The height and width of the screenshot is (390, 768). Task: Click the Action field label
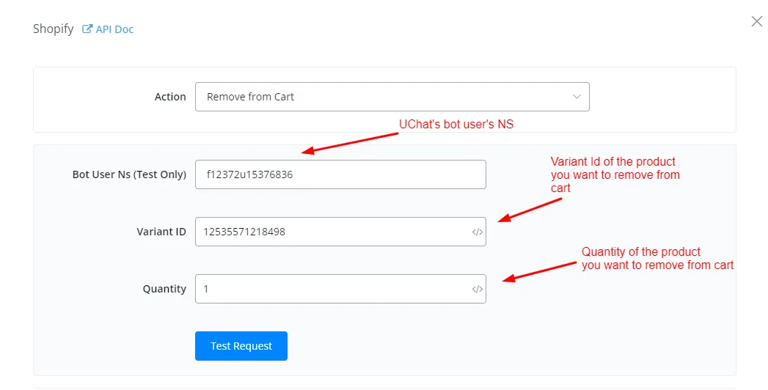170,97
